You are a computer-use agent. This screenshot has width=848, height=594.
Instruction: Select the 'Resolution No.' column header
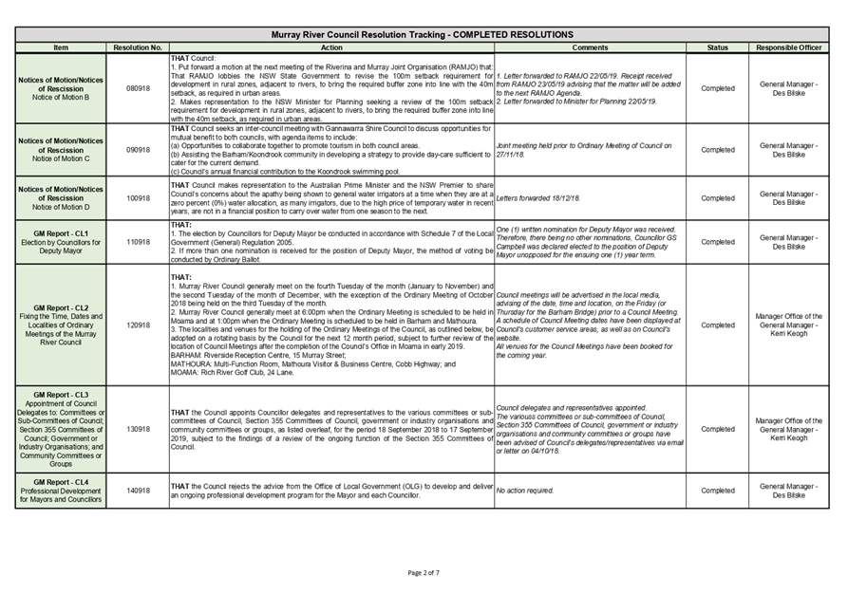point(136,46)
